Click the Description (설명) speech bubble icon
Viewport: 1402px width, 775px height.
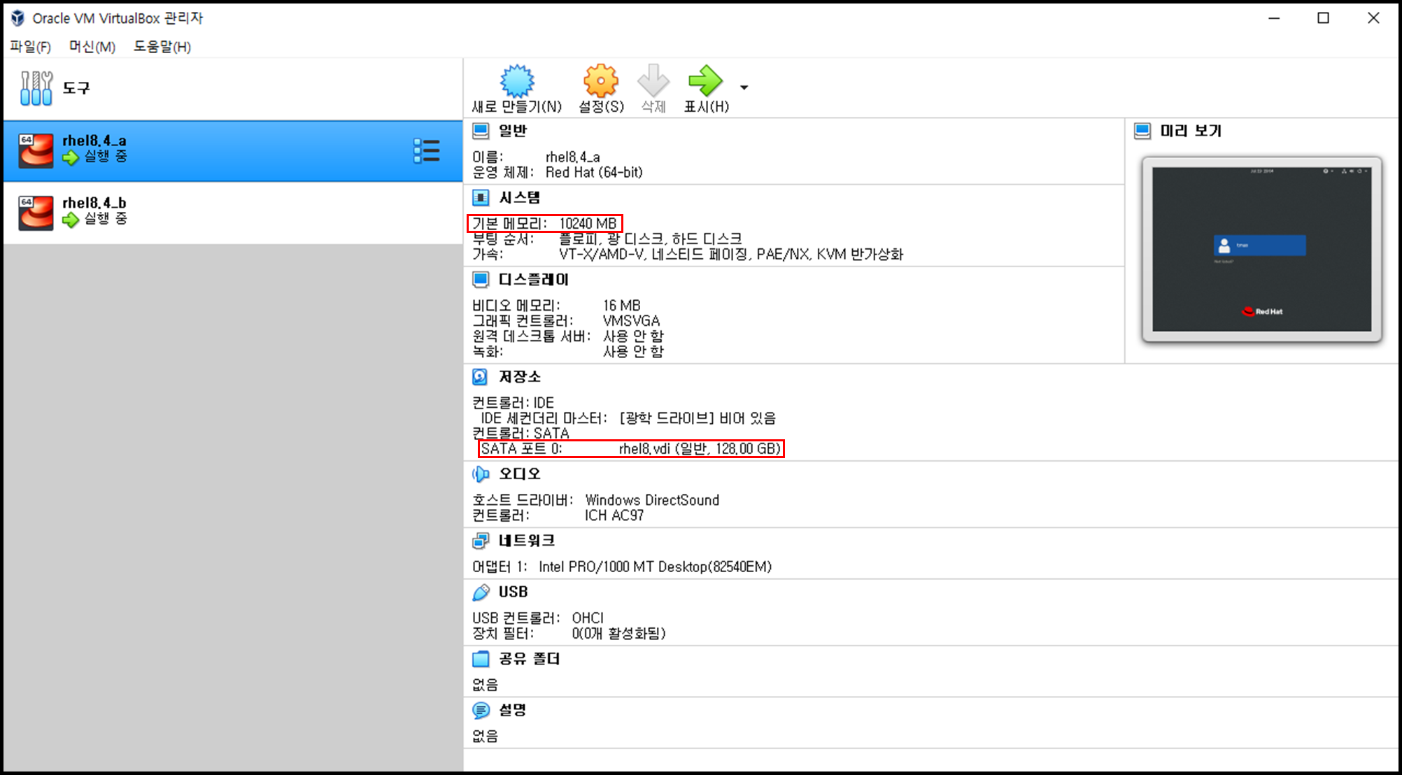point(480,711)
